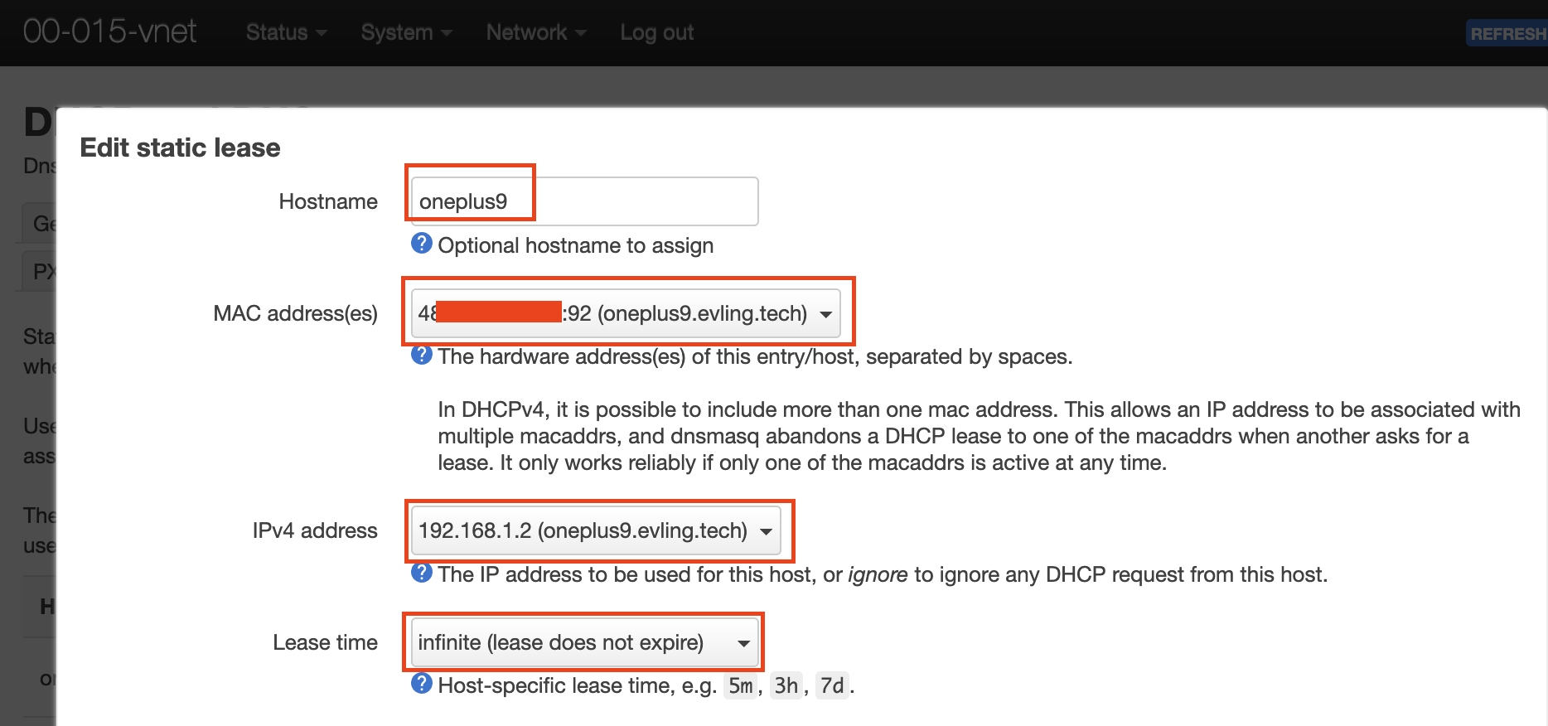Click the italic 'ignore' word in IPv4 hint
Viewport: 1548px width, 726px height.
point(878,574)
